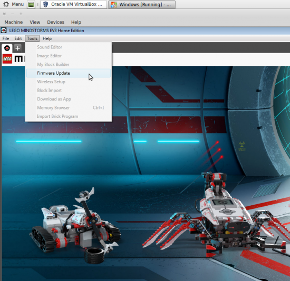Open the Firmware Update tool

tap(69, 73)
